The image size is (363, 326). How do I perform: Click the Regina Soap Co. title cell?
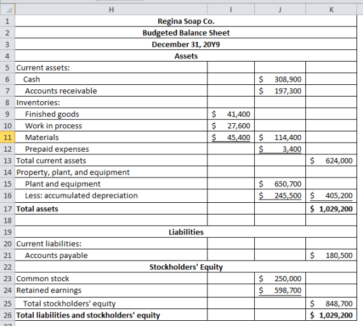tap(186, 21)
